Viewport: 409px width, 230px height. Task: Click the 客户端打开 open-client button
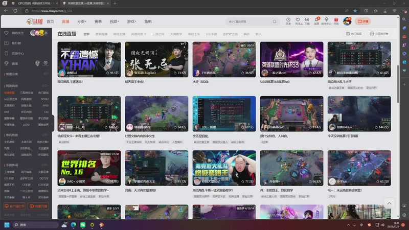click(15, 206)
